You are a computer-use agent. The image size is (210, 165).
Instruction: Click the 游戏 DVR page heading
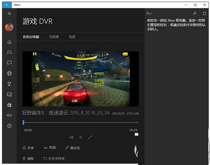(x=37, y=21)
